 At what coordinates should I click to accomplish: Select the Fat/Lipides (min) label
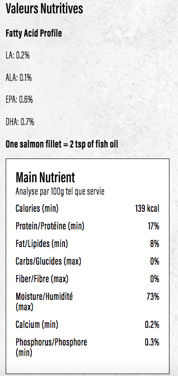point(42,244)
